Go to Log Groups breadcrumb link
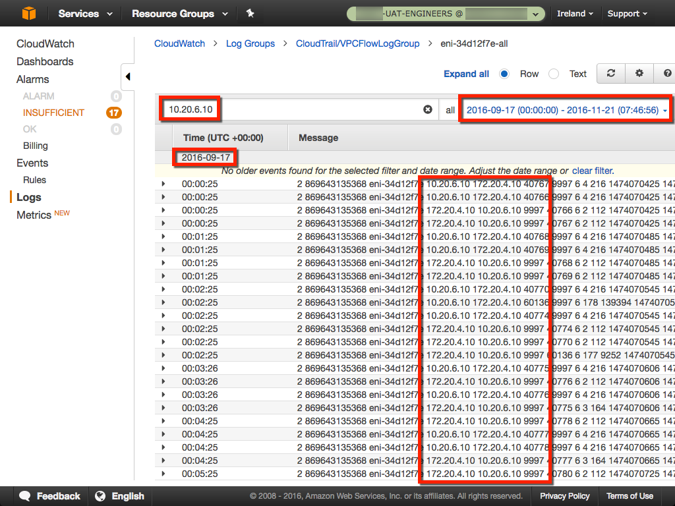675x506 pixels. coord(250,43)
